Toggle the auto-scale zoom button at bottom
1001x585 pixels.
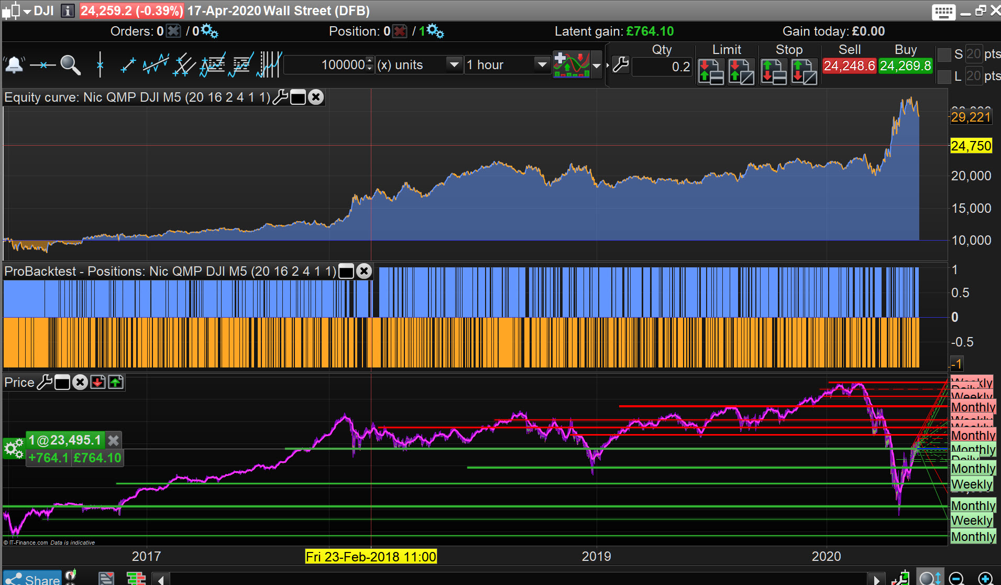tap(929, 578)
